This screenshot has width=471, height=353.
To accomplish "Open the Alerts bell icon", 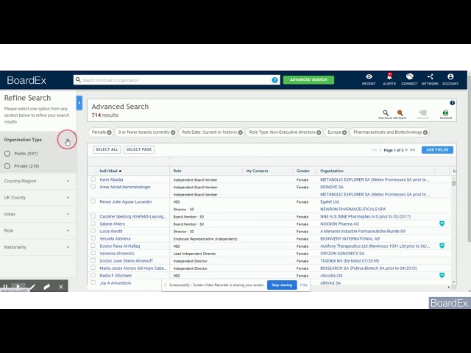I will coord(389,76).
